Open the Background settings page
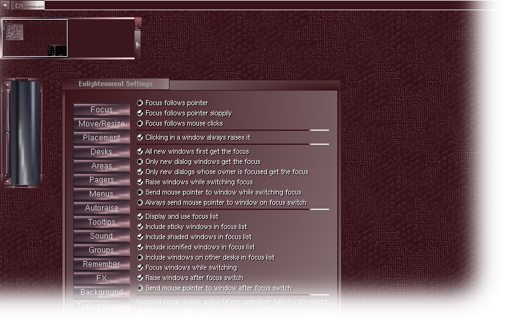This screenshot has height=335, width=510. point(101,292)
